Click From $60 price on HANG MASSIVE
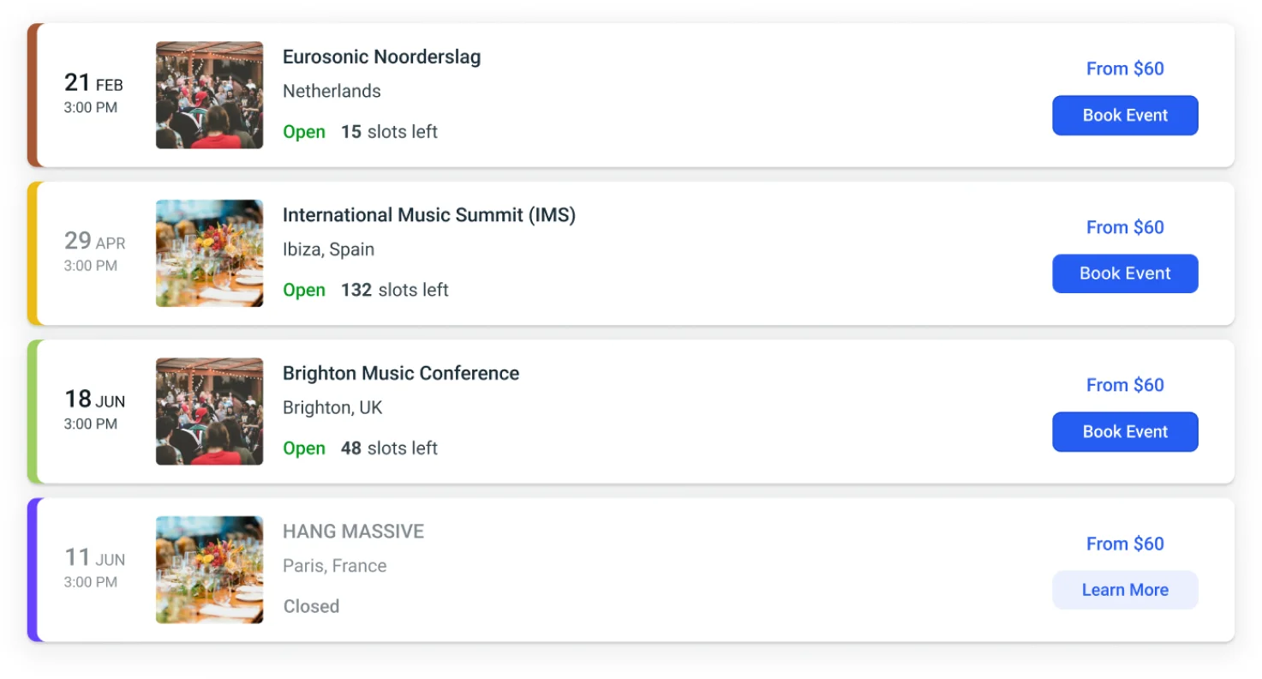 [1125, 544]
